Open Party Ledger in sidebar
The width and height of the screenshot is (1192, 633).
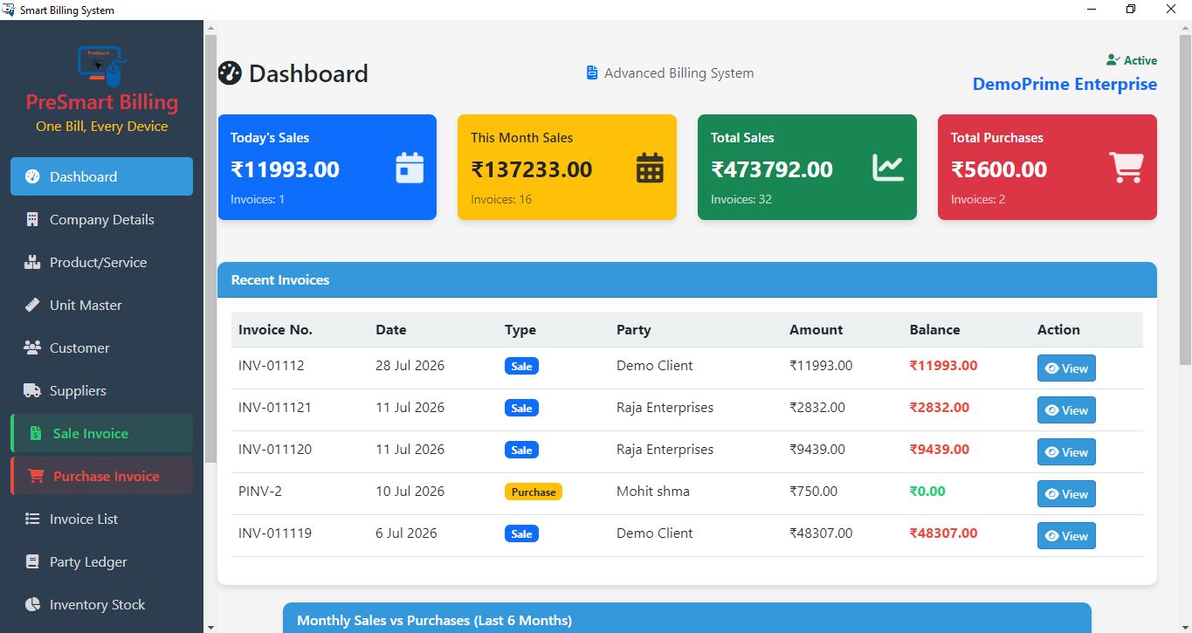coord(101,561)
